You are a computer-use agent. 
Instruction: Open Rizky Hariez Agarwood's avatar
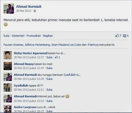click(x=8, y=55)
